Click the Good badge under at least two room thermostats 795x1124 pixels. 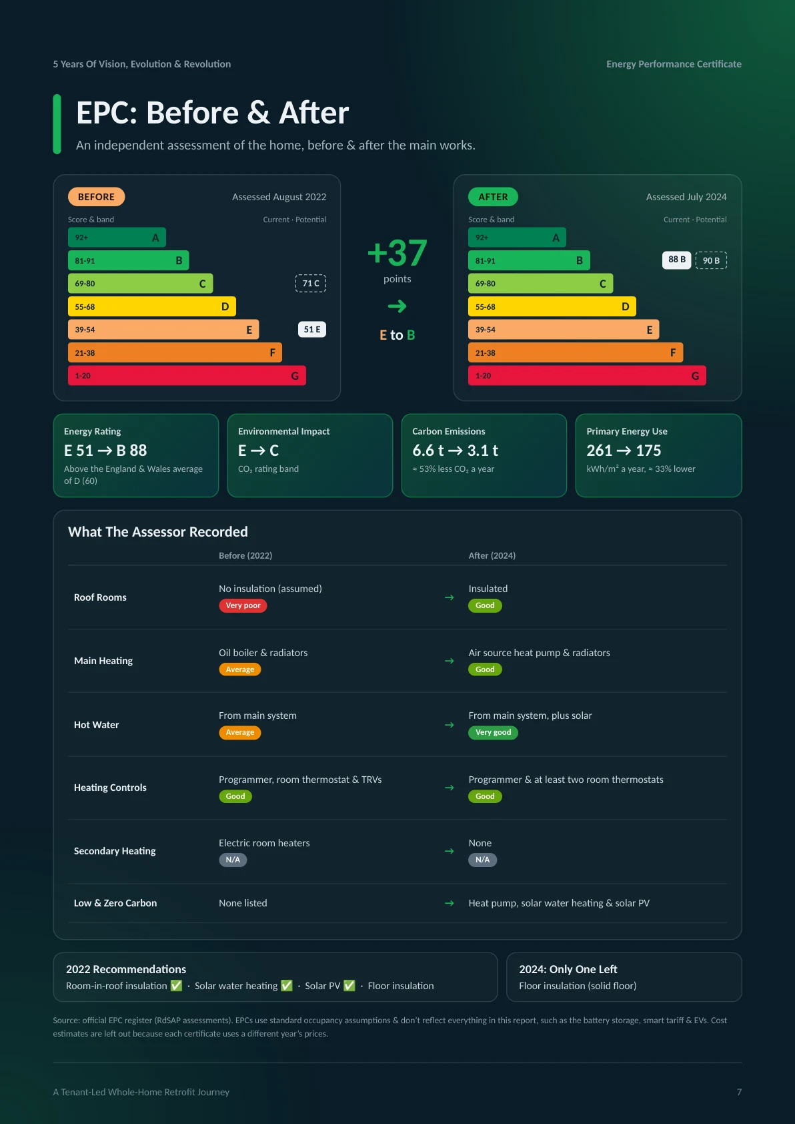click(x=485, y=796)
